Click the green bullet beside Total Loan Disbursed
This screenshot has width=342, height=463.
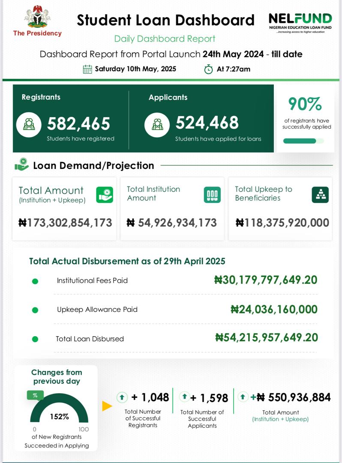pyautogui.click(x=35, y=339)
